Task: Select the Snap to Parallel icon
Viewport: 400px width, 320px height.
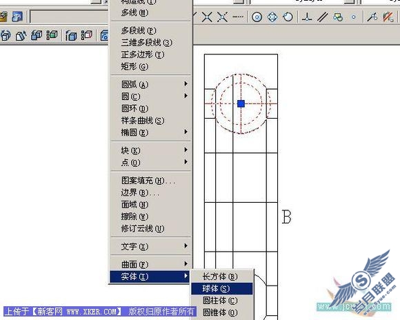Action: pos(323,17)
